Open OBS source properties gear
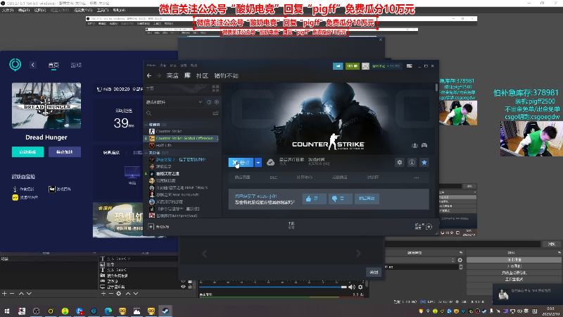The image size is (563, 317). point(118,294)
